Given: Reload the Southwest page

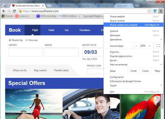Looking at the screenshot, I should point(15,11).
